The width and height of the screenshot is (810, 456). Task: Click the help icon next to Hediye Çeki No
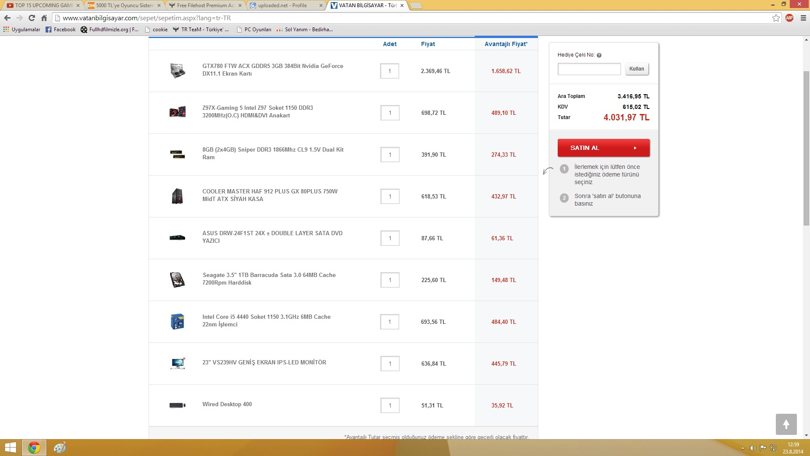599,55
